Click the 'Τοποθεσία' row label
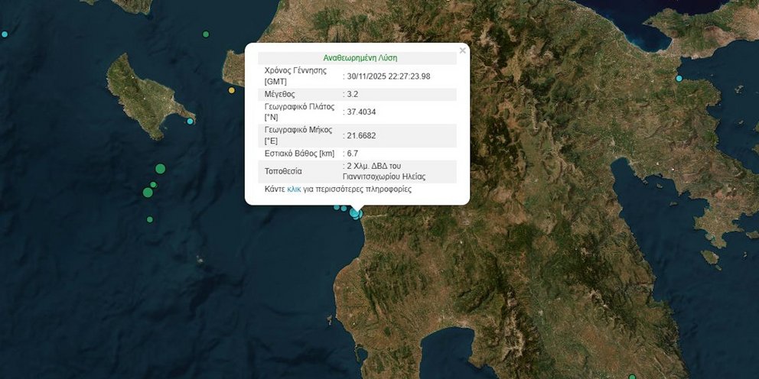Screen dimensions: 759x379 (283, 171)
